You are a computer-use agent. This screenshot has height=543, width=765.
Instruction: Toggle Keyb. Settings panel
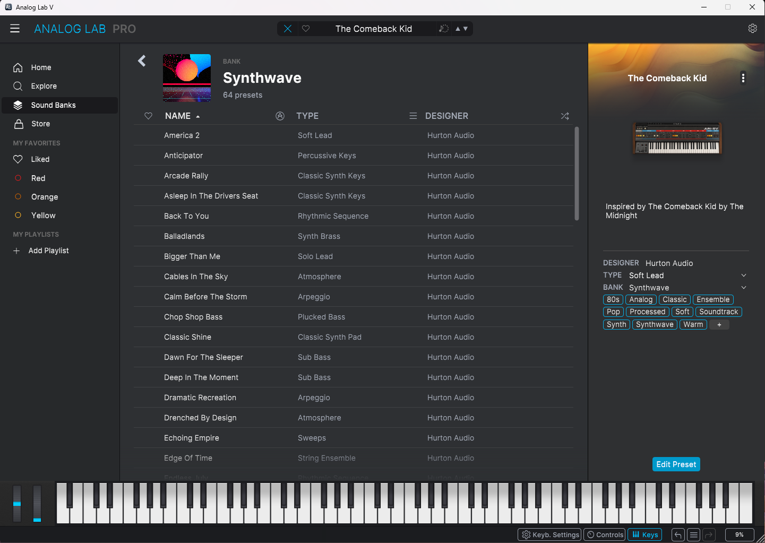coord(549,535)
